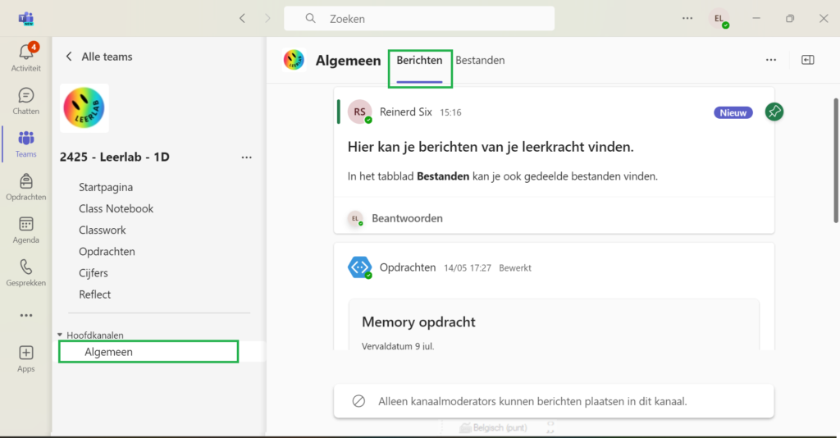Show more sidebar apps via ellipsis
This screenshot has width=840, height=438.
pyautogui.click(x=25, y=316)
